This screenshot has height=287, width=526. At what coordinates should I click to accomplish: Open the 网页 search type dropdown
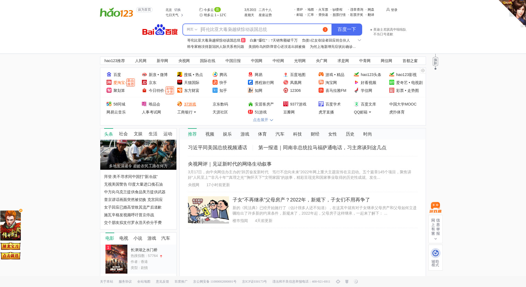coord(192,30)
